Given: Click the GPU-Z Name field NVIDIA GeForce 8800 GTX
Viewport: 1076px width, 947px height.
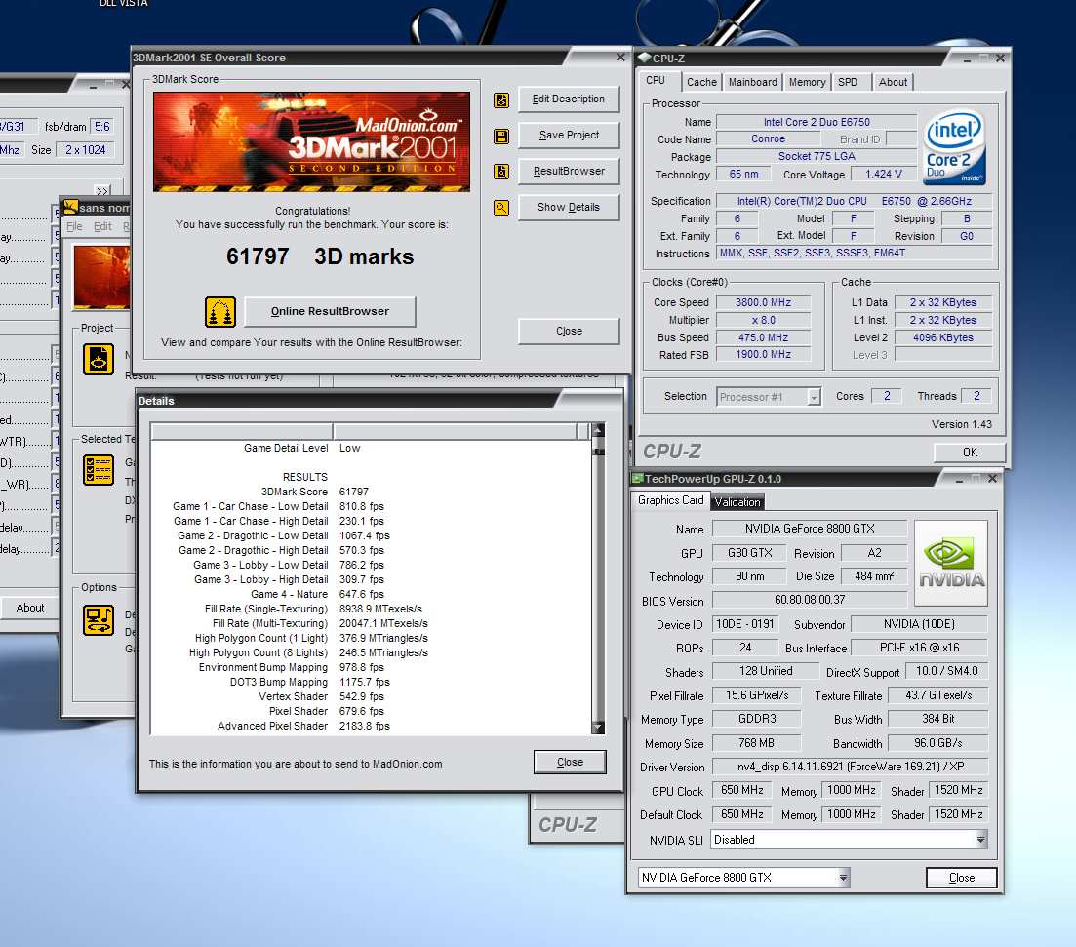Looking at the screenshot, I should click(810, 529).
